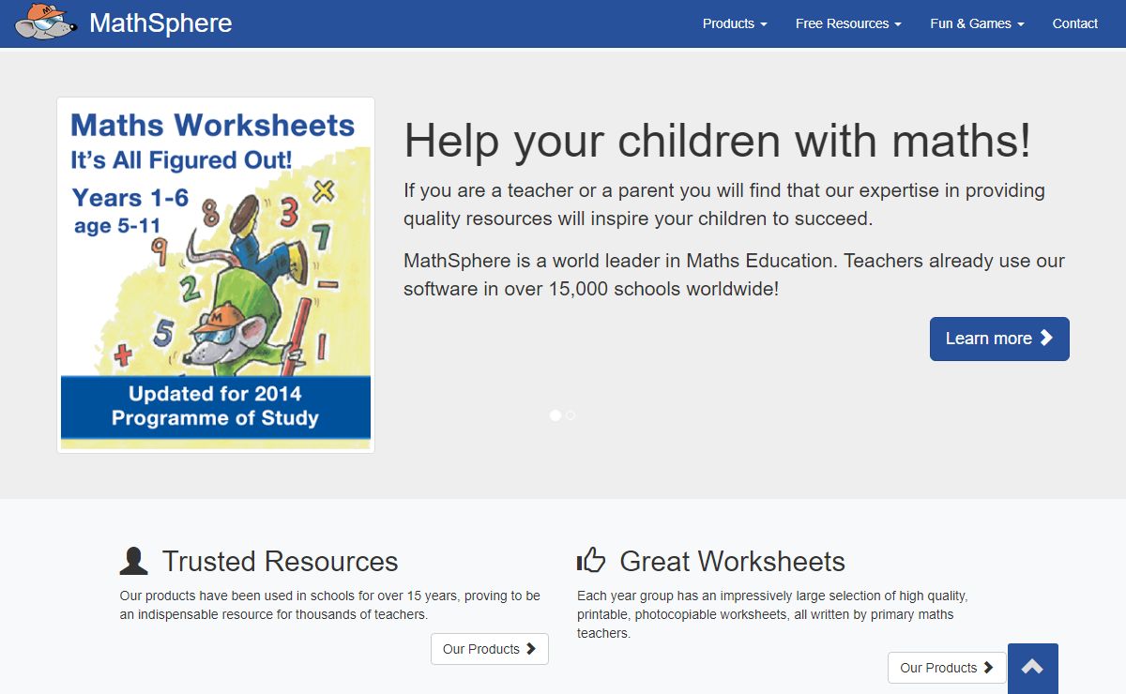
Task: Open the MathSphere home title link
Action: pos(160,23)
